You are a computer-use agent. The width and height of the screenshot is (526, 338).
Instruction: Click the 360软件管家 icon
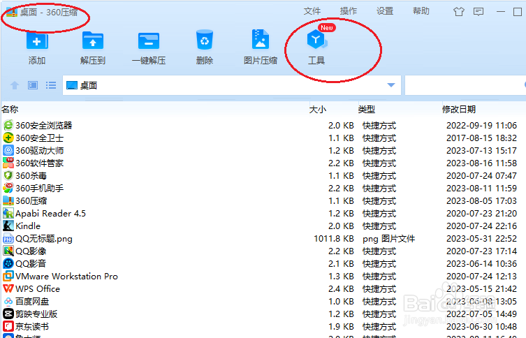tap(8, 163)
